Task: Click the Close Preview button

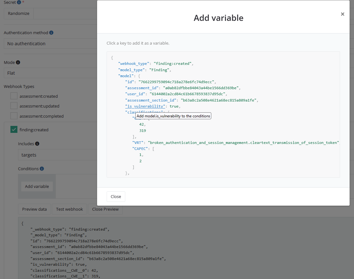Action: pos(105,209)
